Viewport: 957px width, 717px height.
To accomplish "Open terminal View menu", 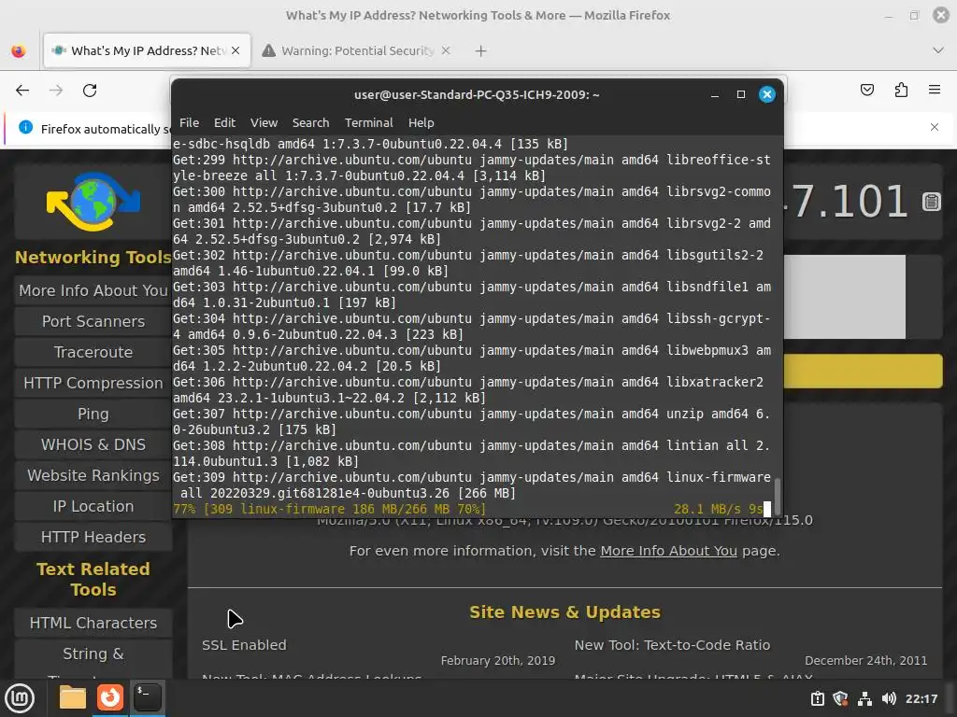I will 264,122.
